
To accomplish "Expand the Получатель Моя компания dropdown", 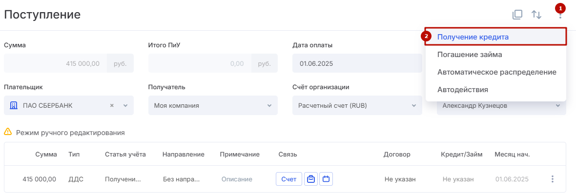I will (213, 105).
